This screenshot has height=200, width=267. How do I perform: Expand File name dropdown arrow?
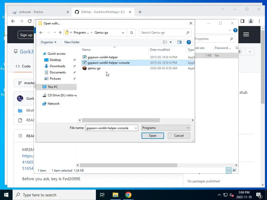[136, 128]
